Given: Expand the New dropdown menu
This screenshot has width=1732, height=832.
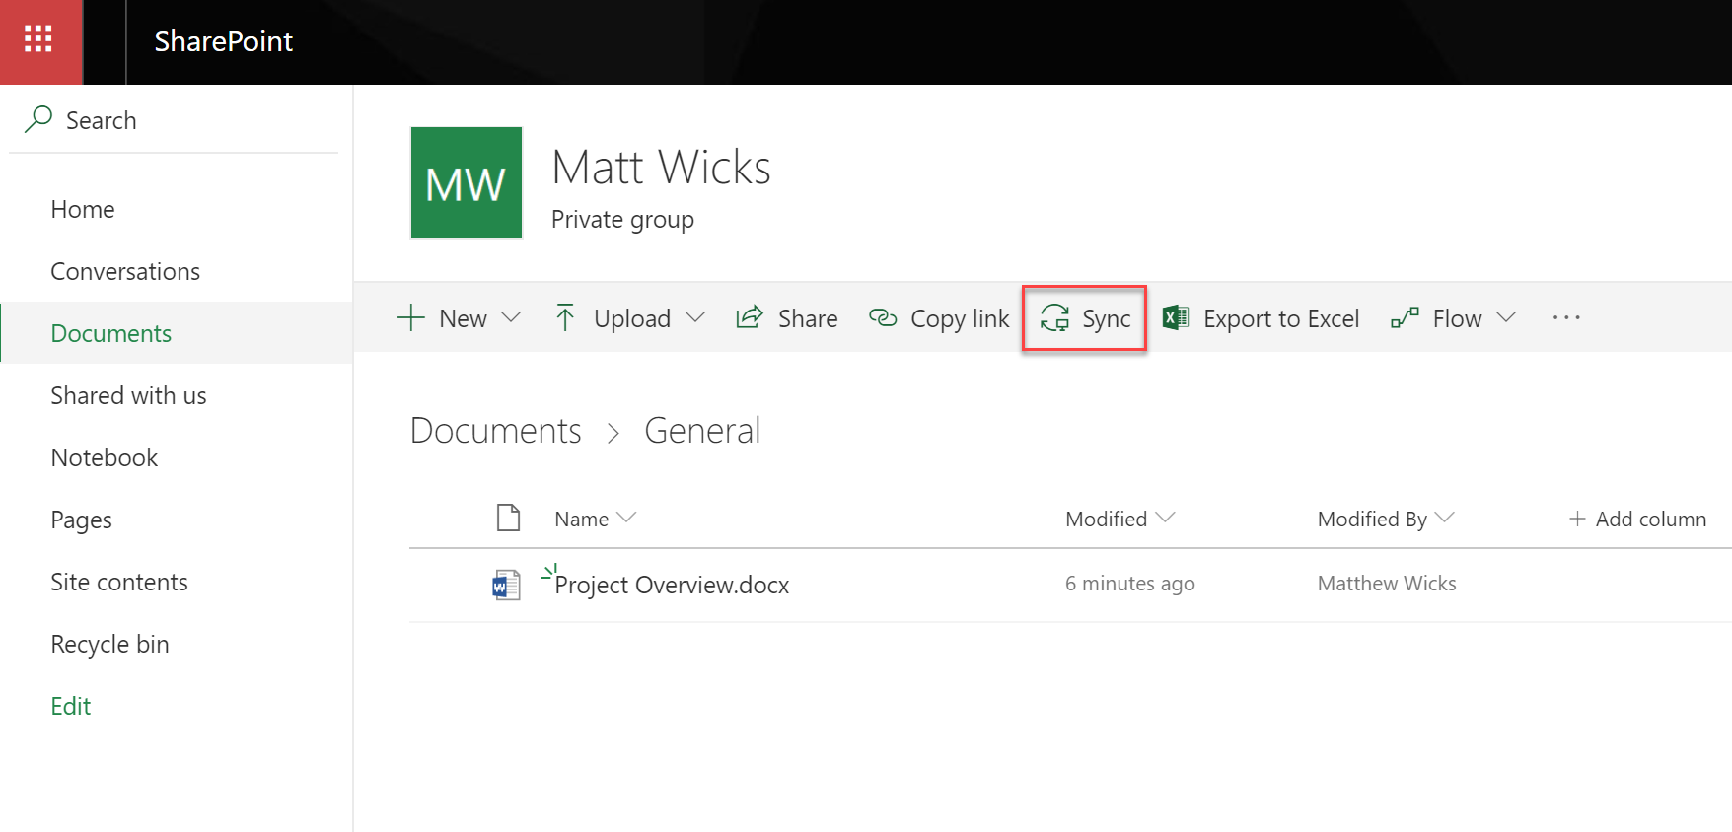Looking at the screenshot, I should point(511,317).
